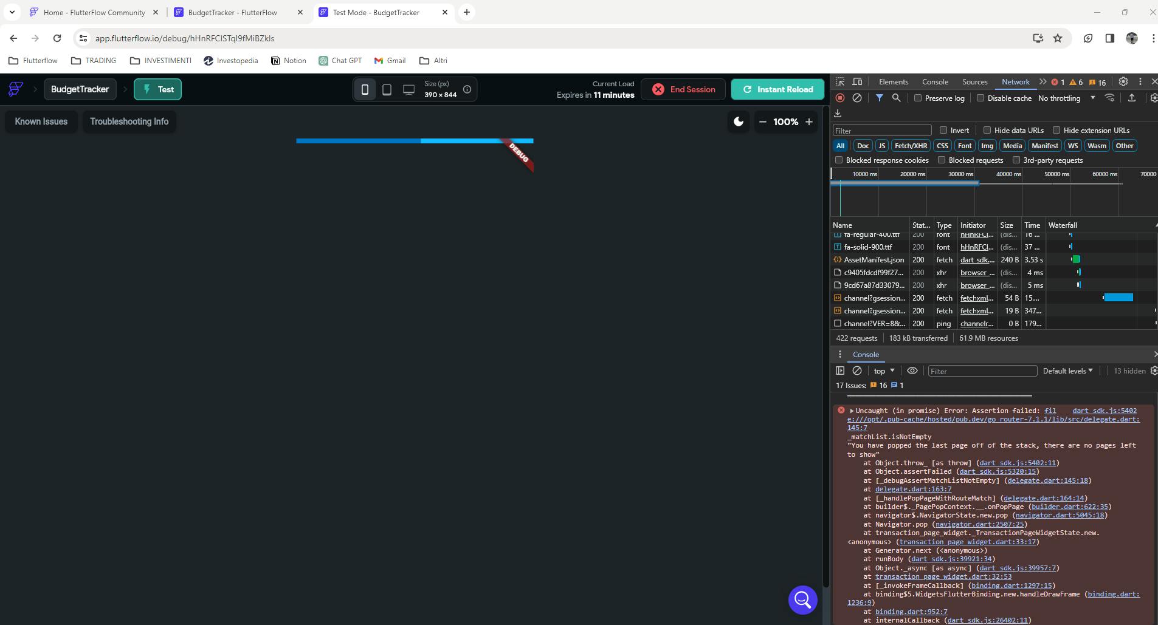Toggle dark mode moon button
Screen dimensions: 1158x625
pos(739,122)
